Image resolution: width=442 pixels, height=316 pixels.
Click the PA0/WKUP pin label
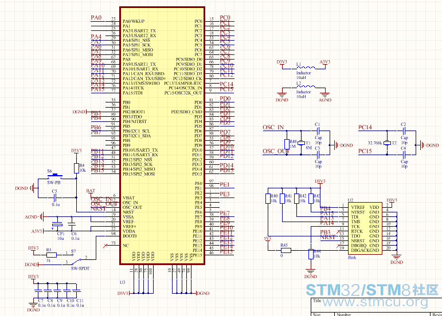coord(134,21)
